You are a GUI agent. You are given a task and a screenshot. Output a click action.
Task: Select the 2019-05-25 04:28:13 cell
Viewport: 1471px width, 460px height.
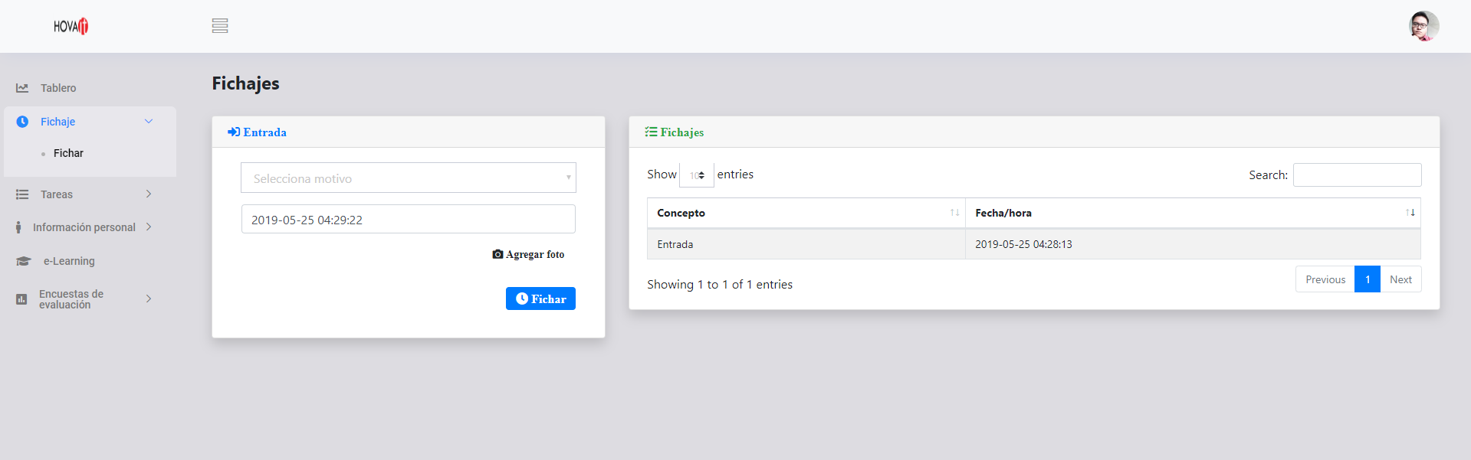pos(1193,244)
